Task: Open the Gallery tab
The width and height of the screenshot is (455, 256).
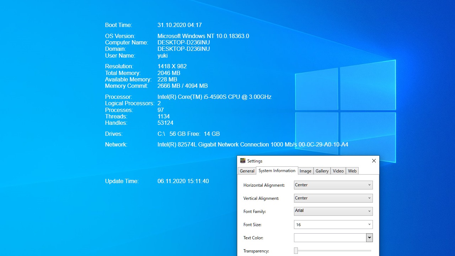Action: tap(322, 171)
